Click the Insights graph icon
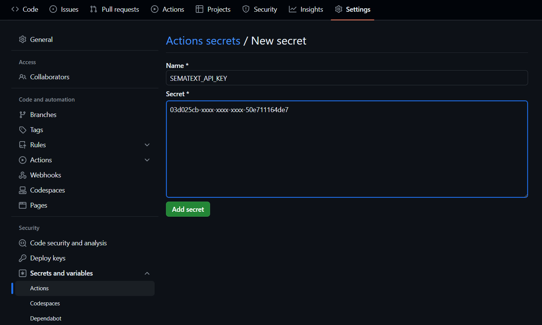 (293, 9)
